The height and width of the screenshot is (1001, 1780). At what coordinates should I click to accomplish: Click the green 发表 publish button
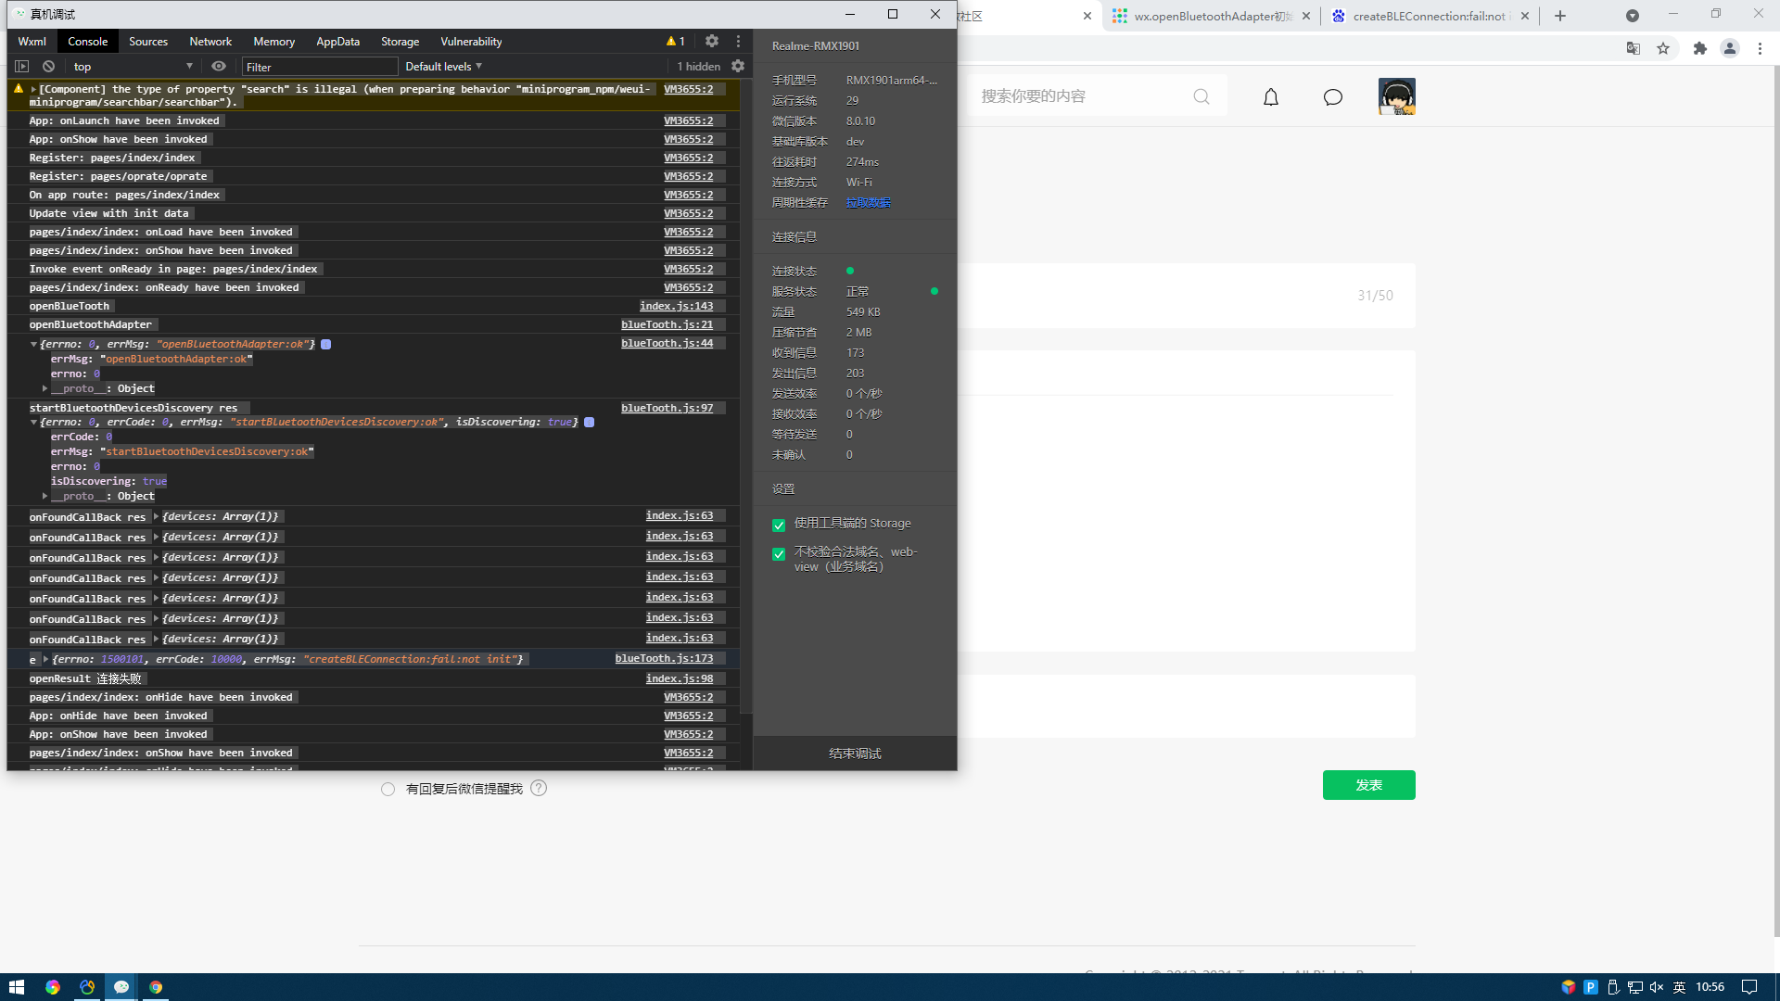pyautogui.click(x=1368, y=785)
